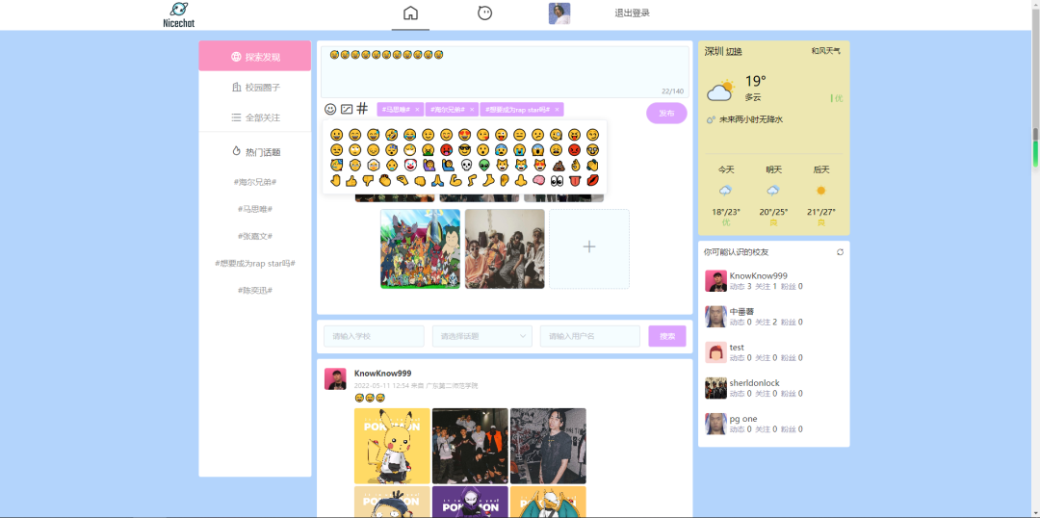This screenshot has height=518, width=1040.
Task: Open suggested user 中番薯
Action: pyautogui.click(x=741, y=311)
